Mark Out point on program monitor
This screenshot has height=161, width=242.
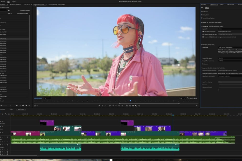tap(105, 106)
